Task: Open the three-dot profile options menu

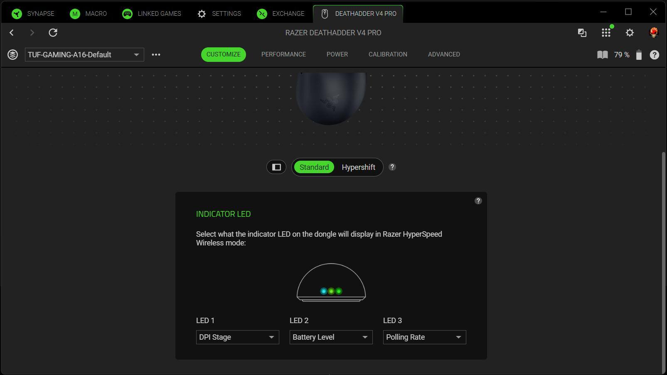Action: pos(156,55)
